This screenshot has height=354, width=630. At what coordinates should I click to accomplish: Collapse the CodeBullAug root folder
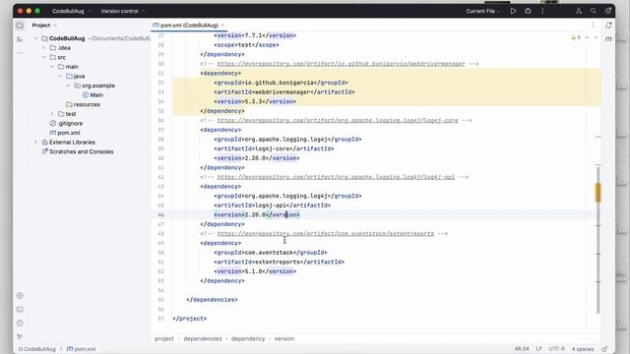pyautogui.click(x=35, y=38)
